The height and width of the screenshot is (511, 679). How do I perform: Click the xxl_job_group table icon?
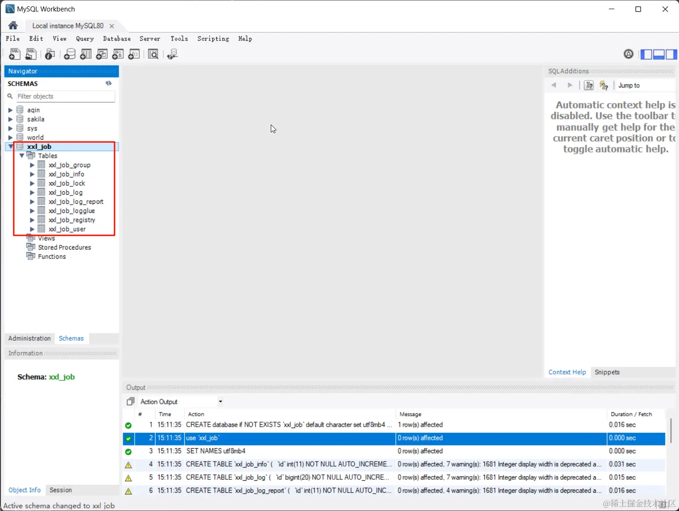tap(41, 165)
